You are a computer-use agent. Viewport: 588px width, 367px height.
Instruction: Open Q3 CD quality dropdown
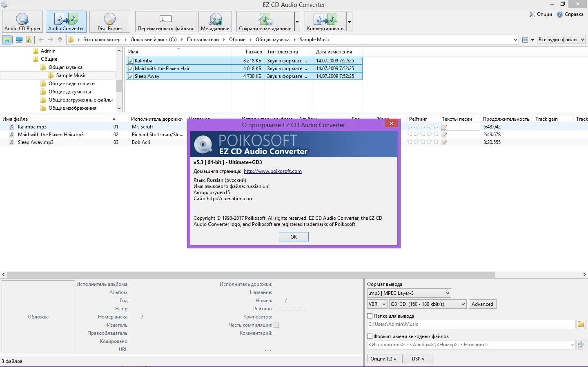[428, 304]
